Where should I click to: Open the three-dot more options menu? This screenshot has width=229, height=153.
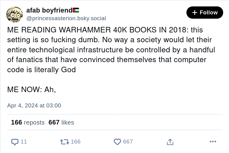[213, 141]
